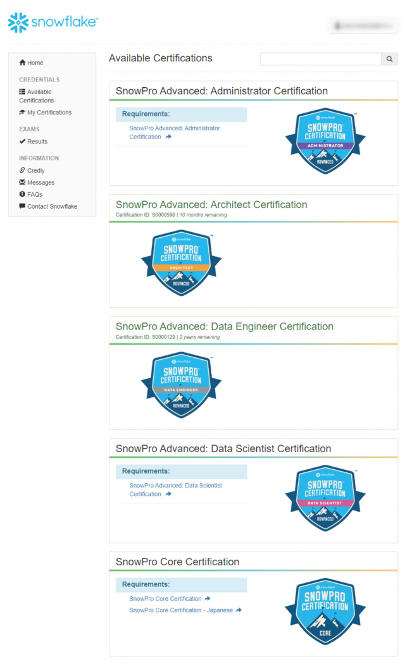Click the Available Certifications list icon

click(x=22, y=92)
